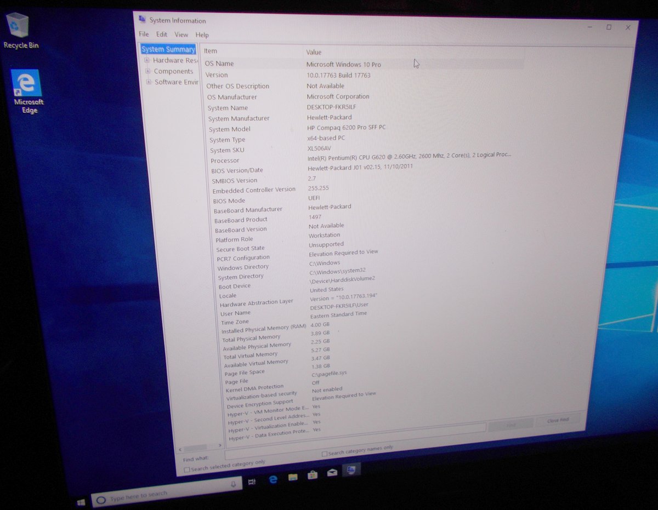Click System Information taskbar icon
Image resolution: width=658 pixels, height=510 pixels.
click(351, 470)
